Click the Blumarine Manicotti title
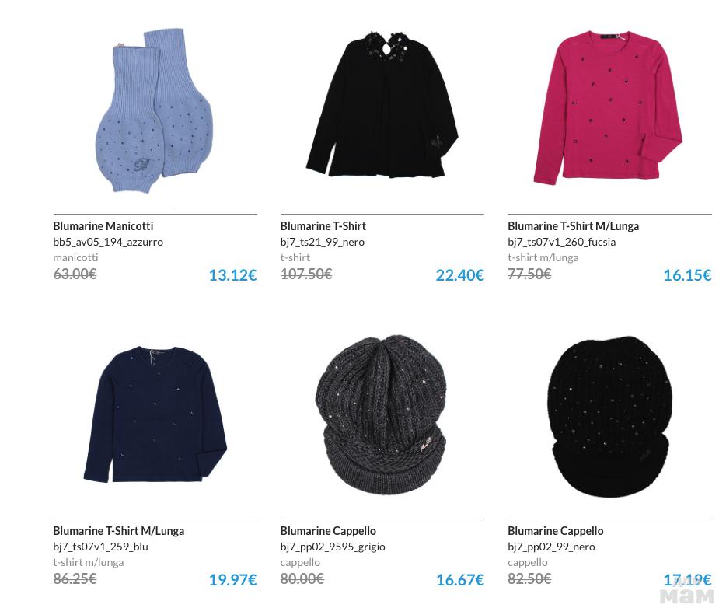Image resolution: width=726 pixels, height=615 pixels. coord(103,226)
